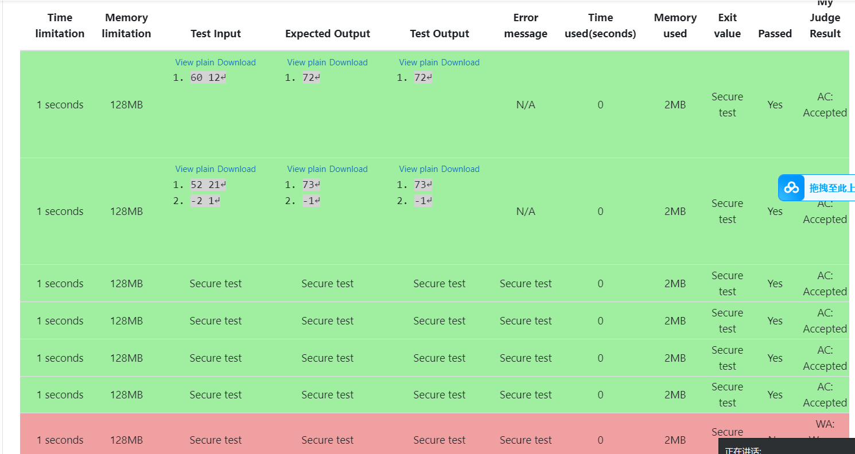Screen dimensions: 855x454
Task: Click N/A error message in first row
Action: [526, 105]
